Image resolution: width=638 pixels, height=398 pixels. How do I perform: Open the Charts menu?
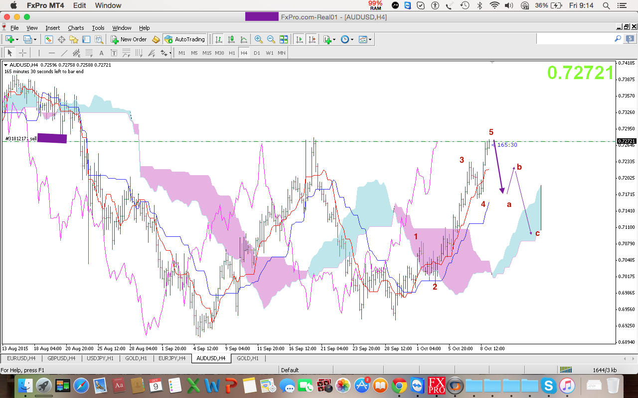tap(76, 28)
